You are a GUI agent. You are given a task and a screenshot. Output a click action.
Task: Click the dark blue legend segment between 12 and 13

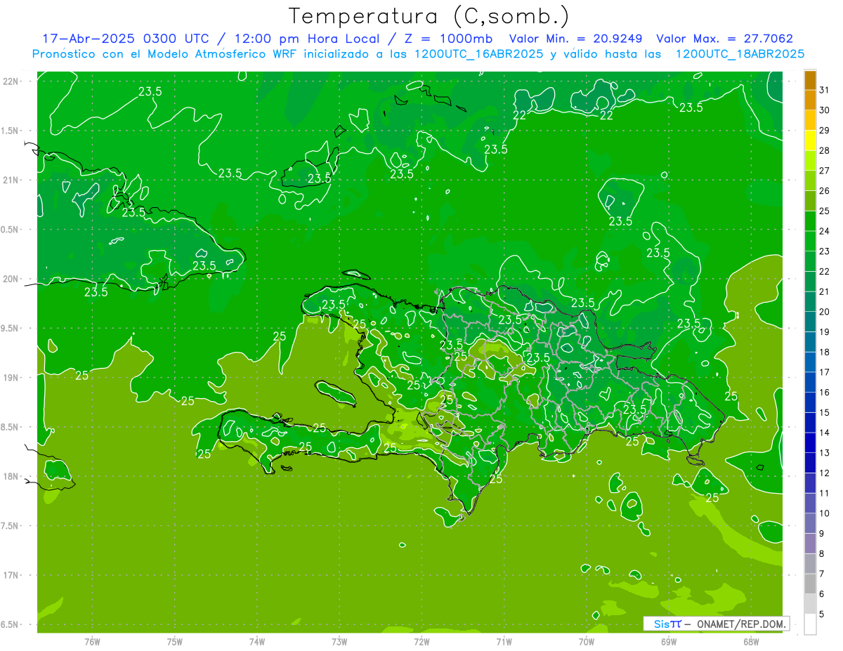pyautogui.click(x=810, y=463)
